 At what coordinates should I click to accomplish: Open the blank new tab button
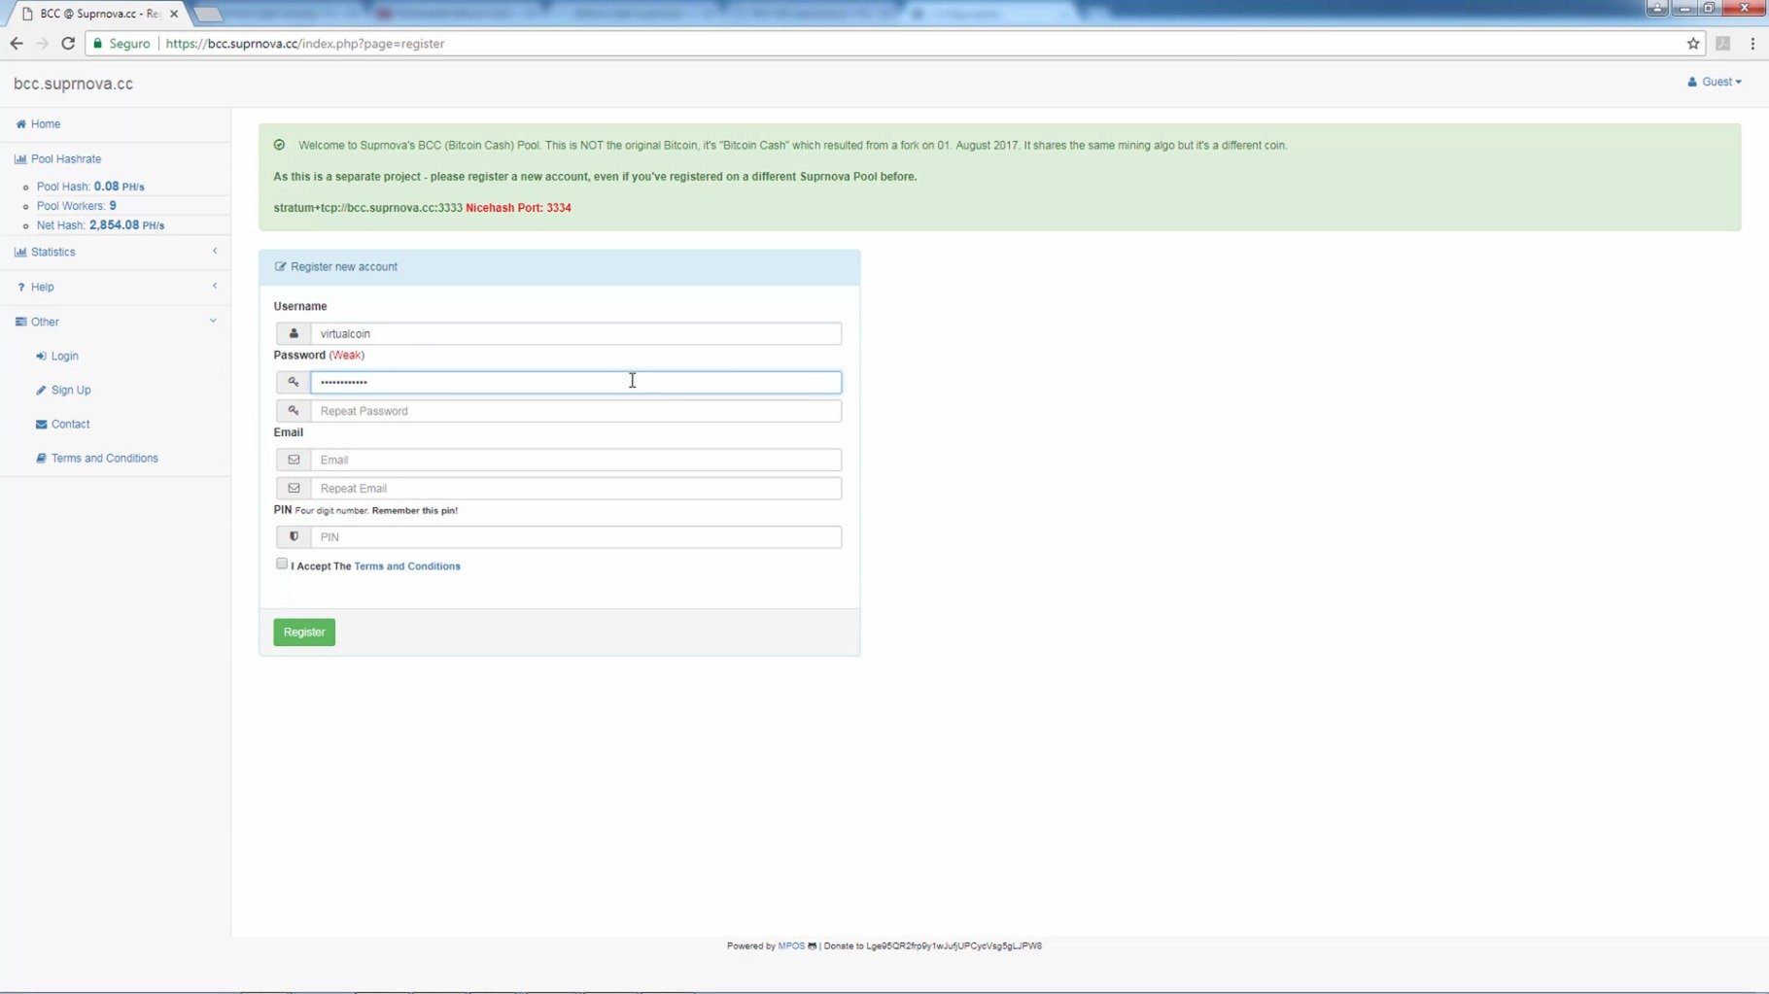click(x=208, y=15)
